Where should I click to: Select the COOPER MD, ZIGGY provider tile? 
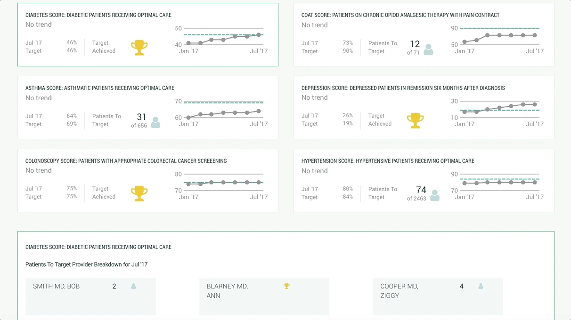coord(438,296)
